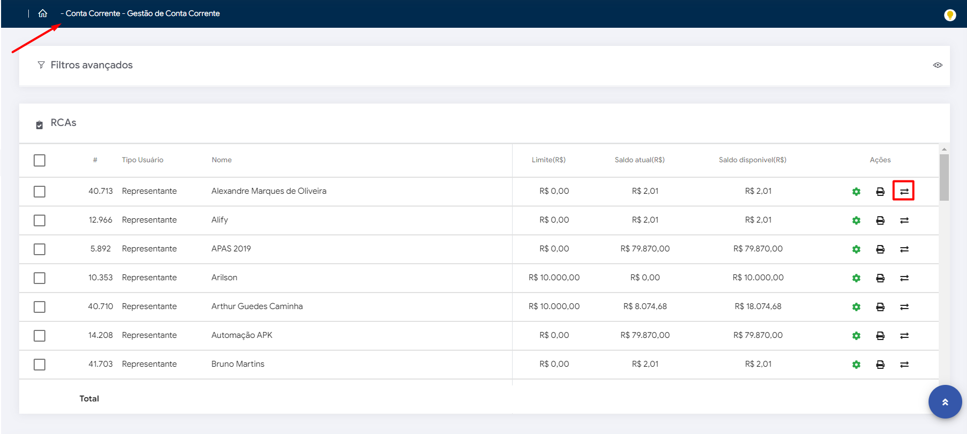Sort by Saldo atual(R$) column header
This screenshot has width=967, height=434.
[x=639, y=160]
